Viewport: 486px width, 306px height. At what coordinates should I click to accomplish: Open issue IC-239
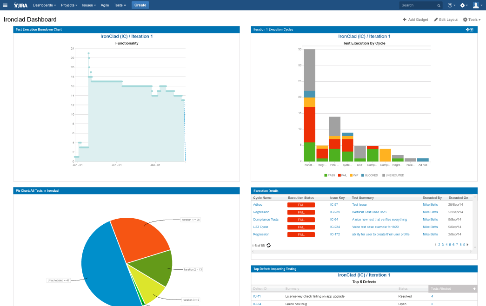point(335,212)
